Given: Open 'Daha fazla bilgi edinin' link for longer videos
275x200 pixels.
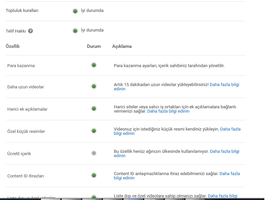Looking at the screenshot, I should [224, 85].
